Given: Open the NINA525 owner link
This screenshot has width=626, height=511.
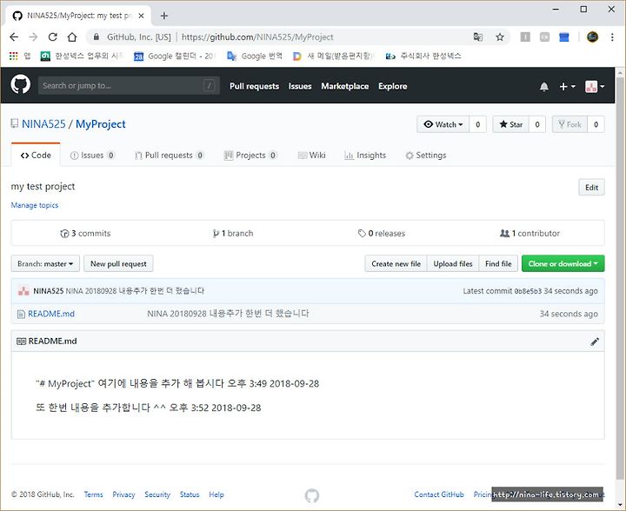Looking at the screenshot, I should click(43, 124).
